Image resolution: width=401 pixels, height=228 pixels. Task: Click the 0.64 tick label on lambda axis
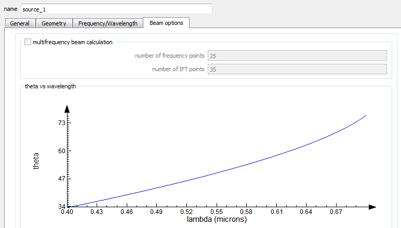[x=306, y=212]
